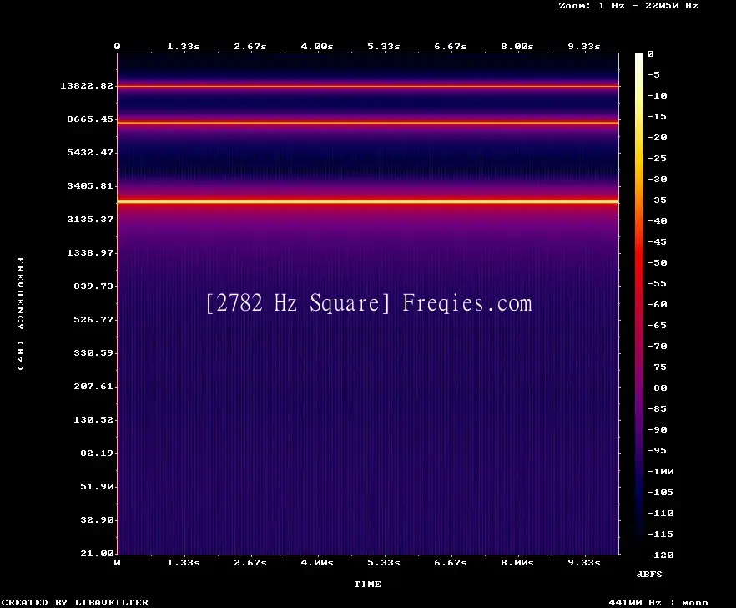Click the -60 dBFS scale label

657,305
